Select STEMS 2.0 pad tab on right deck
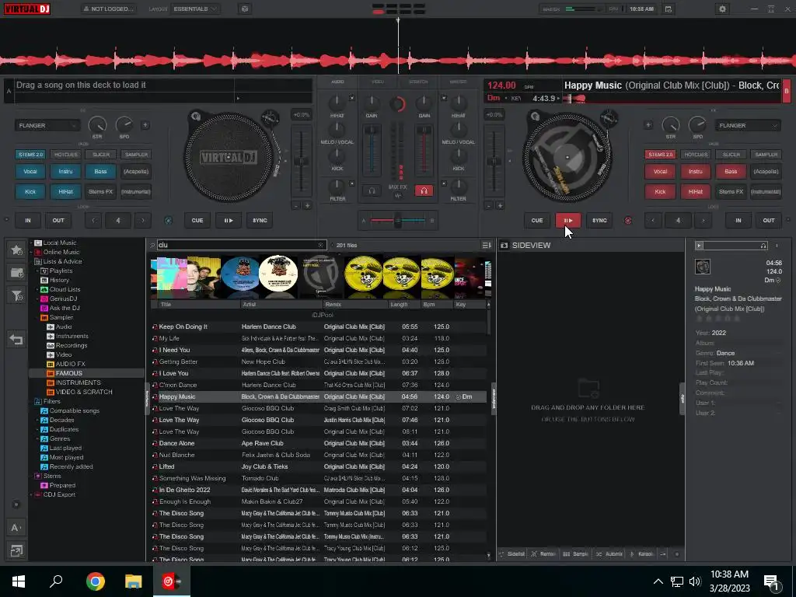The image size is (796, 597). pos(660,155)
